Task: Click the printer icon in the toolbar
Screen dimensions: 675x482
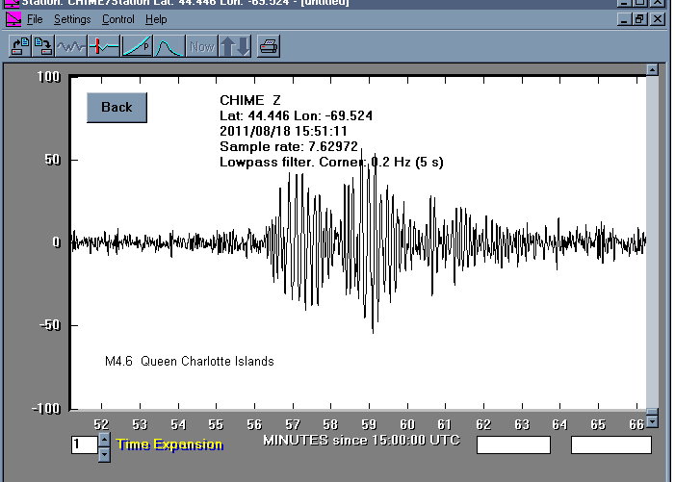Action: point(268,45)
